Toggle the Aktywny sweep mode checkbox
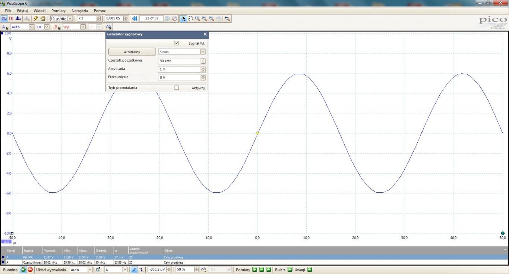The width and height of the screenshot is (509, 274). [177, 88]
